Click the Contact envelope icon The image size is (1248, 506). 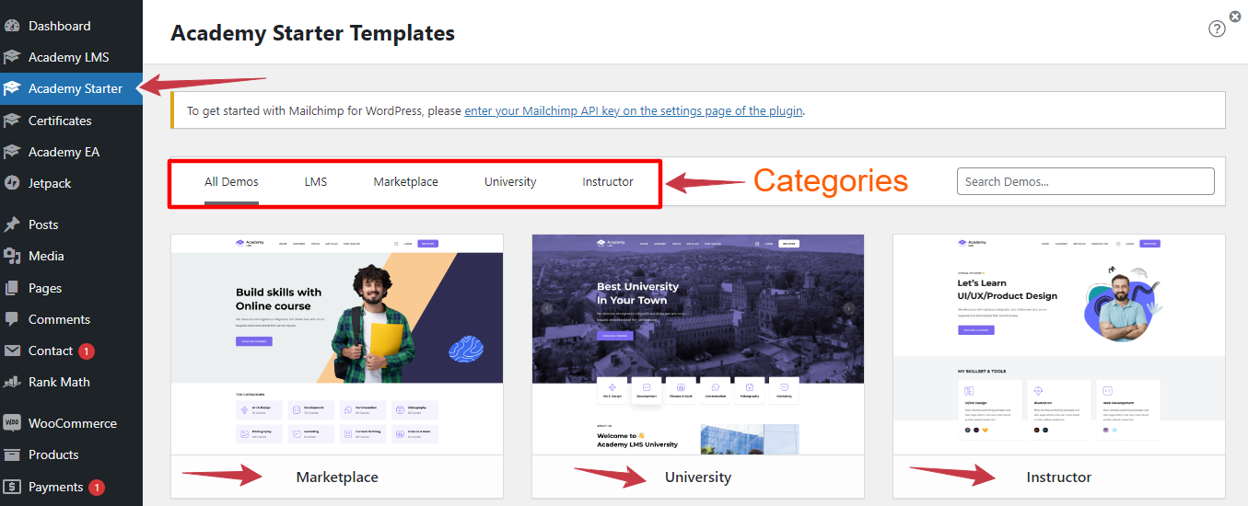12,351
